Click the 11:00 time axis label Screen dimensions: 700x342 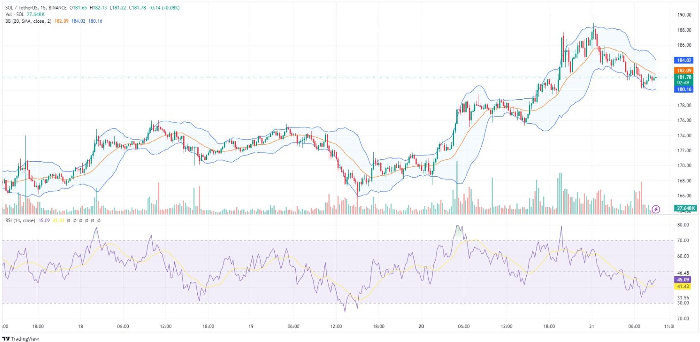669,327
